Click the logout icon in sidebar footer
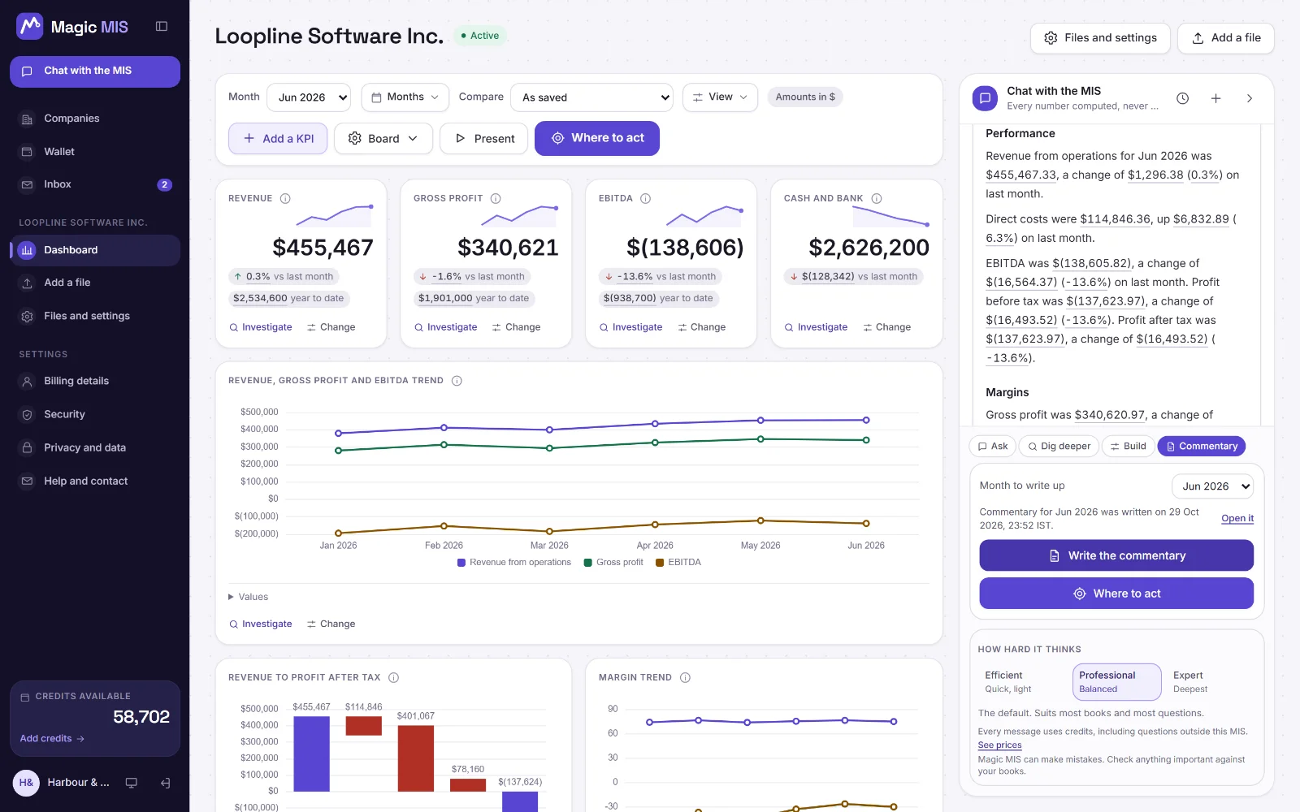Screen dimensions: 1300x812 tap(165, 783)
